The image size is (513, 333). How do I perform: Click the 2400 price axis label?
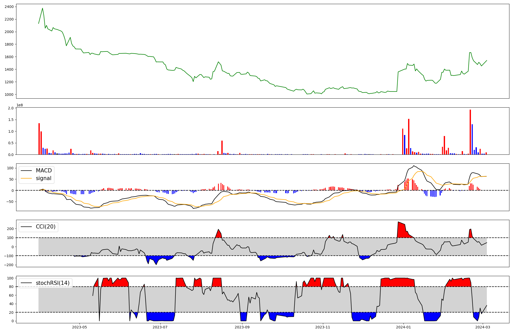coord(9,7)
